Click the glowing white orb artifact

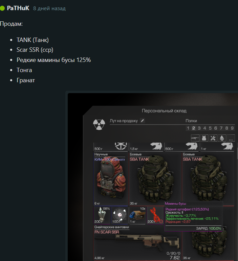click(x=120, y=215)
